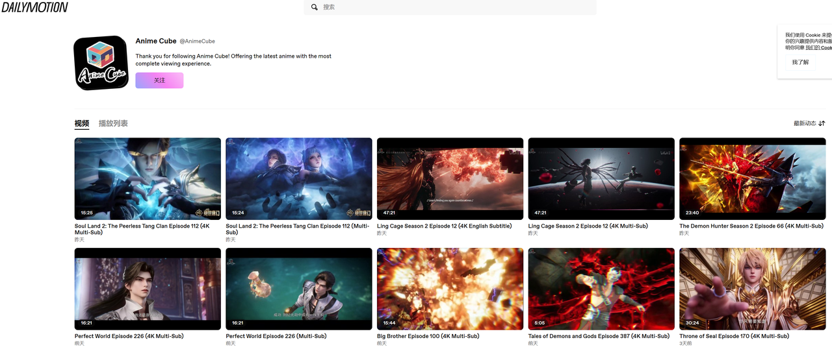Open the 最新动态 sort dropdown
The width and height of the screenshot is (832, 351).
tap(809, 123)
